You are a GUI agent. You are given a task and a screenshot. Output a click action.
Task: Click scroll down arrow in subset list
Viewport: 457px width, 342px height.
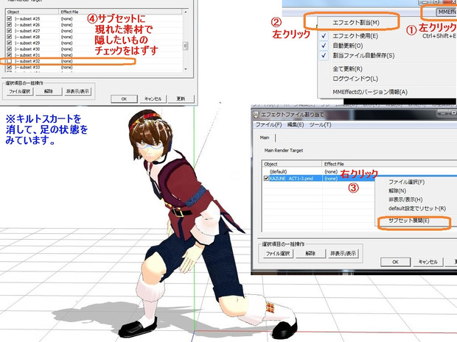(185, 69)
